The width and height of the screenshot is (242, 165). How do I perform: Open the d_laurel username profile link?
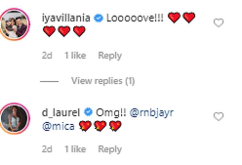click(x=61, y=113)
